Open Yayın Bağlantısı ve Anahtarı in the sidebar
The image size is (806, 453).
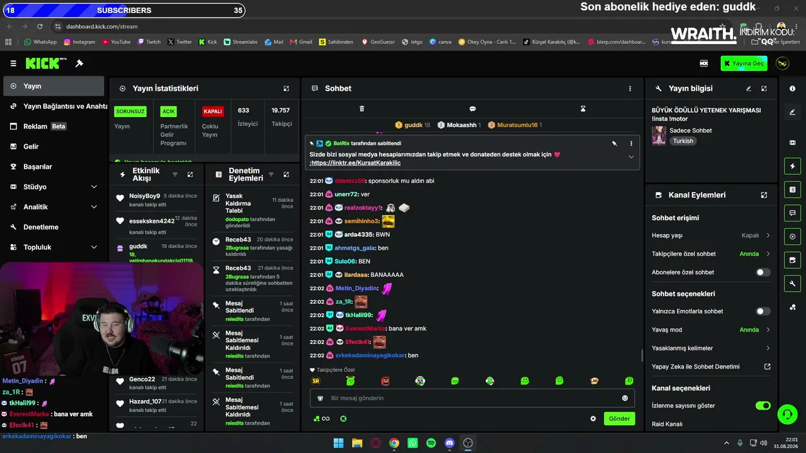pos(54,106)
